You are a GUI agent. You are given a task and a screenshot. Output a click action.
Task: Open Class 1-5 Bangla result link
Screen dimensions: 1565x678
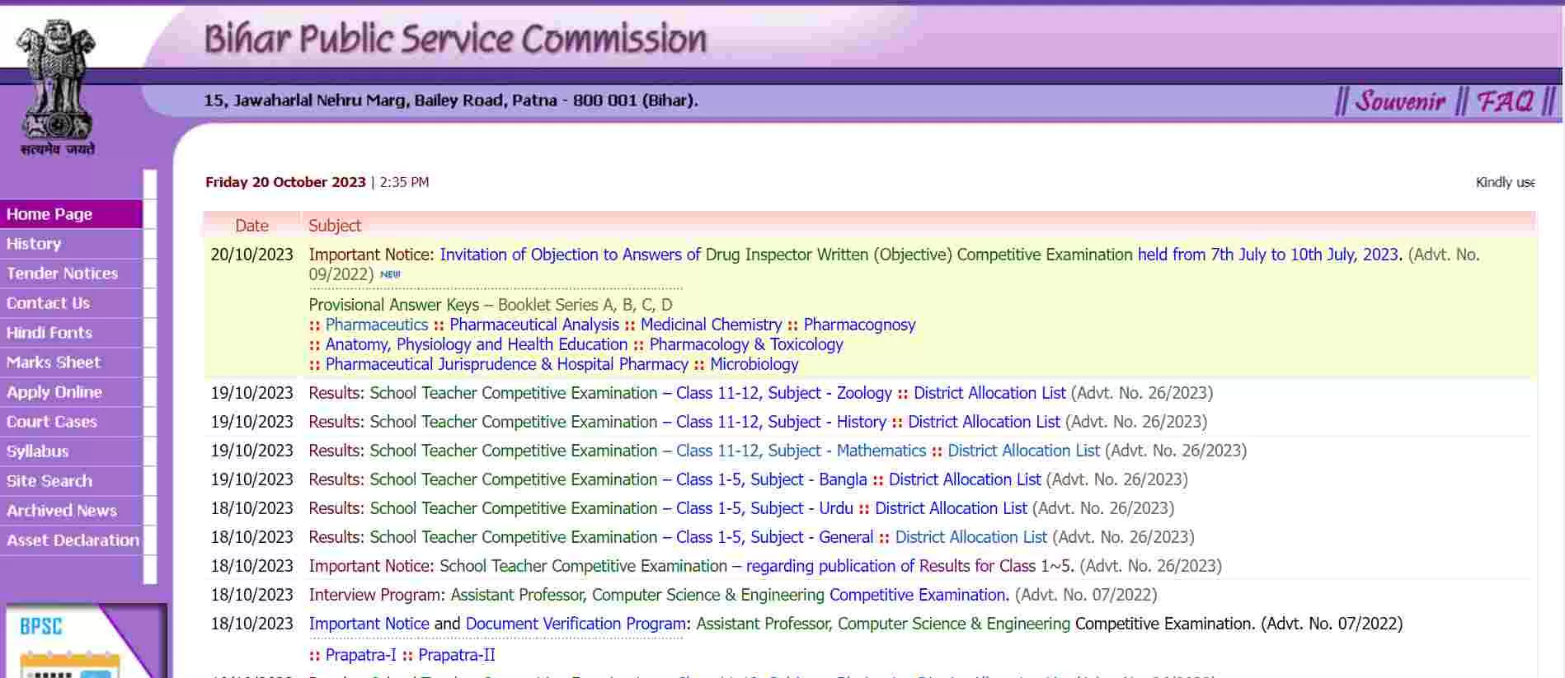[x=772, y=479]
